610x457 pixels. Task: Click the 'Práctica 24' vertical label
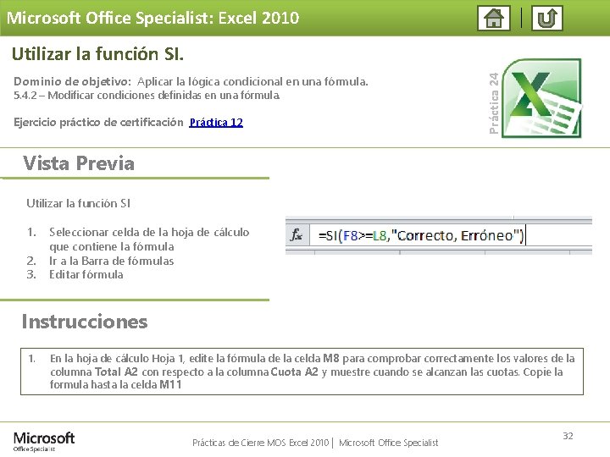click(x=494, y=103)
